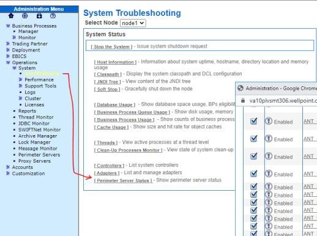The image size is (317, 236).
Task: Open JDBC Monitor menu item
Action: click(x=34, y=124)
